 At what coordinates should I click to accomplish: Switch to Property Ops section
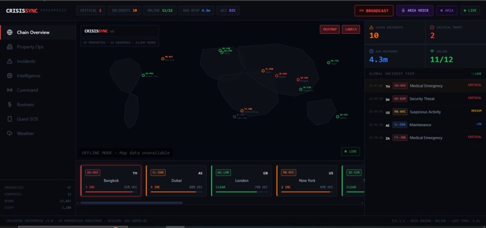38,47
